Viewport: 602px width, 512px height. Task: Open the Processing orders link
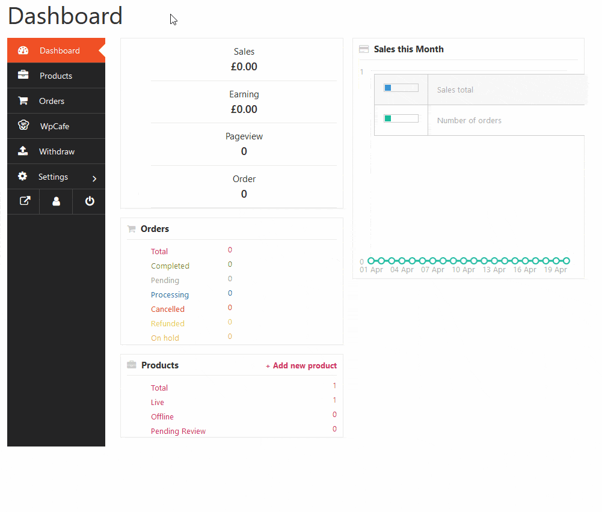[170, 294]
